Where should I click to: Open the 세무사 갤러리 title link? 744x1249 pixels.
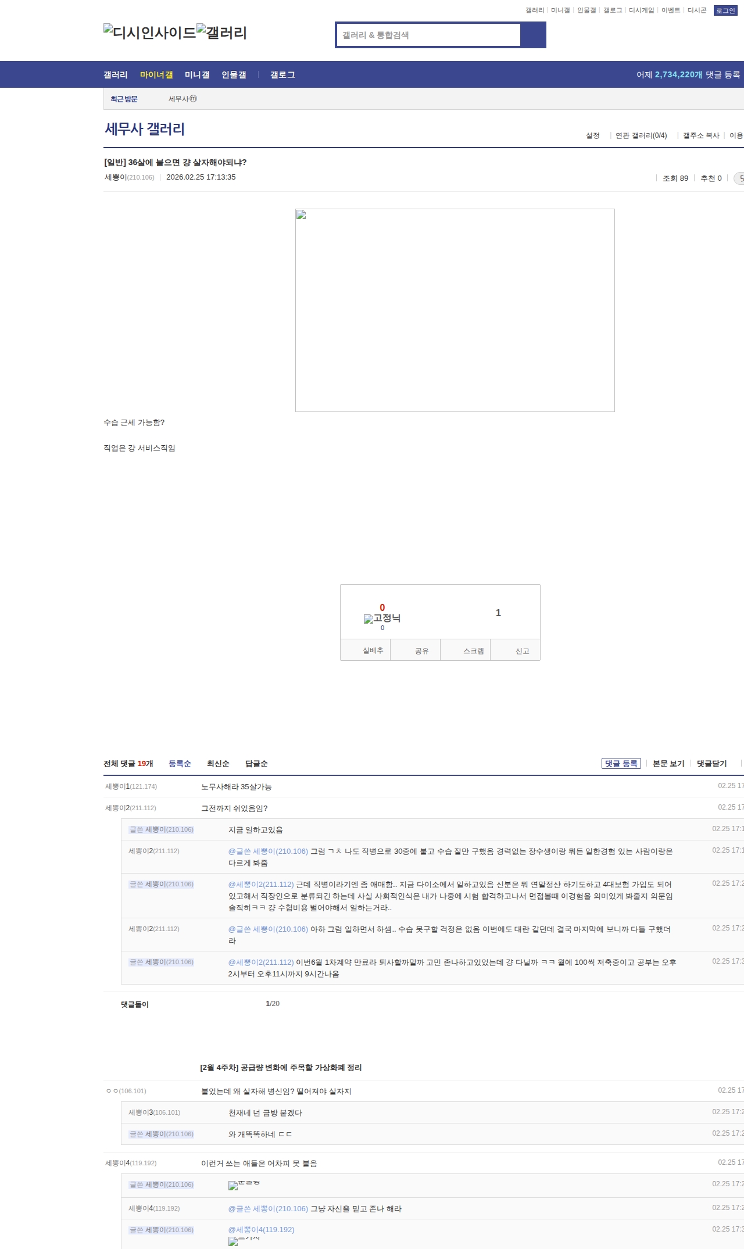tap(145, 129)
